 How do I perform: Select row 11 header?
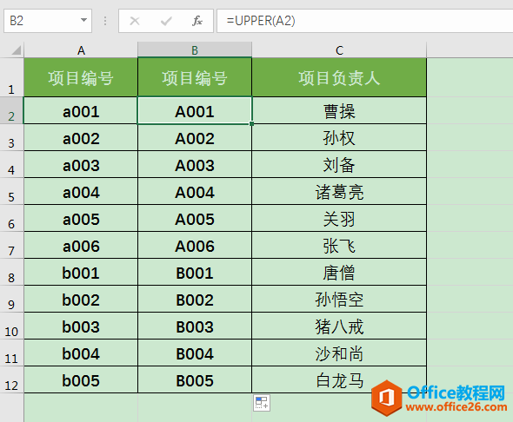pyautogui.click(x=11, y=353)
